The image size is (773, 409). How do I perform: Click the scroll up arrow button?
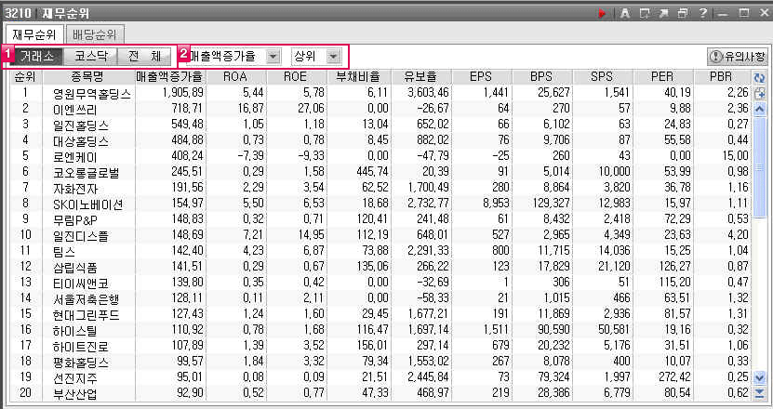759,109
